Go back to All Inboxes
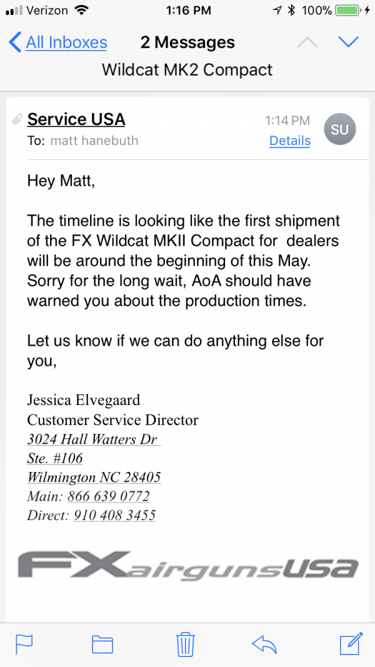This screenshot has width=375, height=667. pyautogui.click(x=58, y=43)
